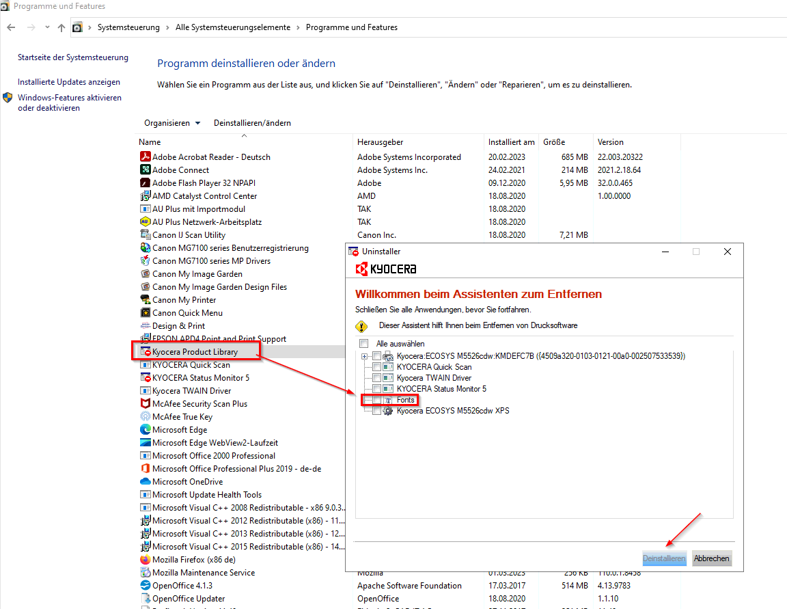
Task: Open the Organisieren dropdown
Action: pos(172,123)
